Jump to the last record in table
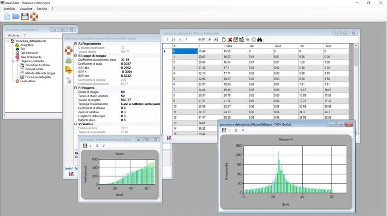 216,40
